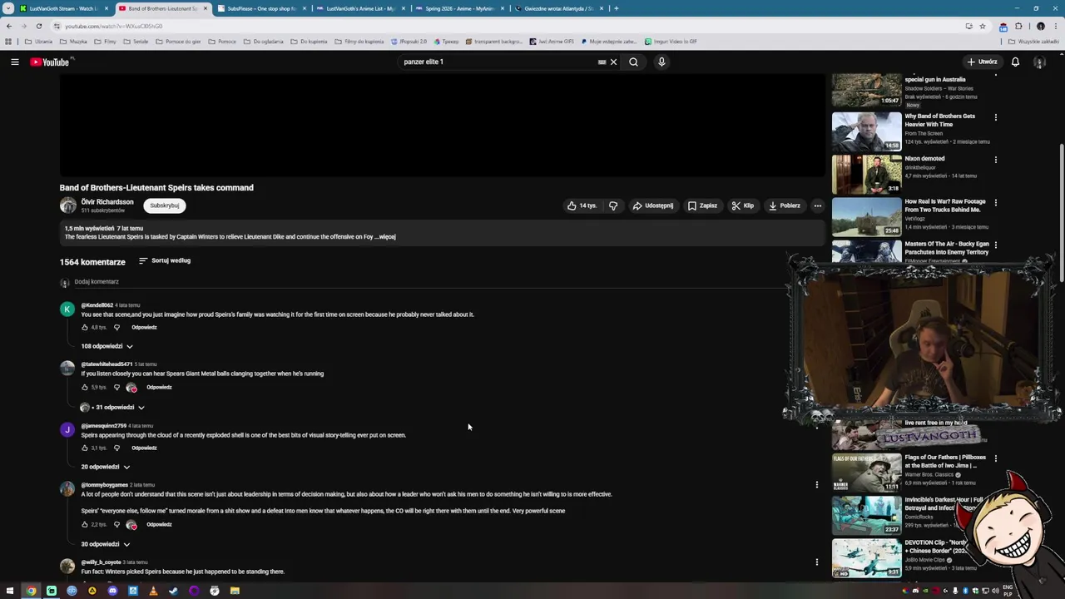Open the account avatar menu on YouTube
This screenshot has width=1065, height=599.
1039,62
